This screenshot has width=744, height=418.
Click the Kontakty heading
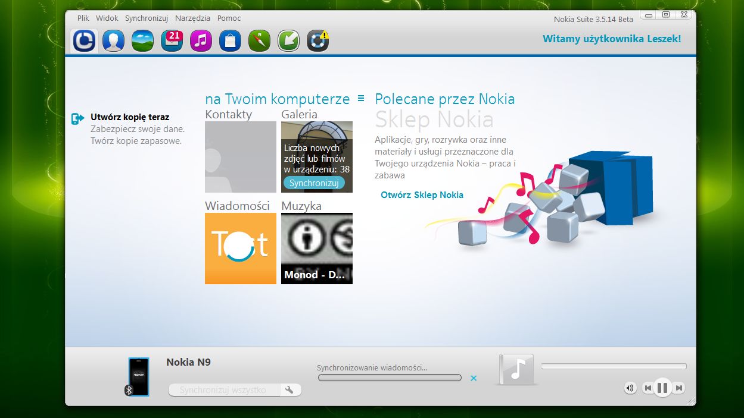pyautogui.click(x=228, y=114)
